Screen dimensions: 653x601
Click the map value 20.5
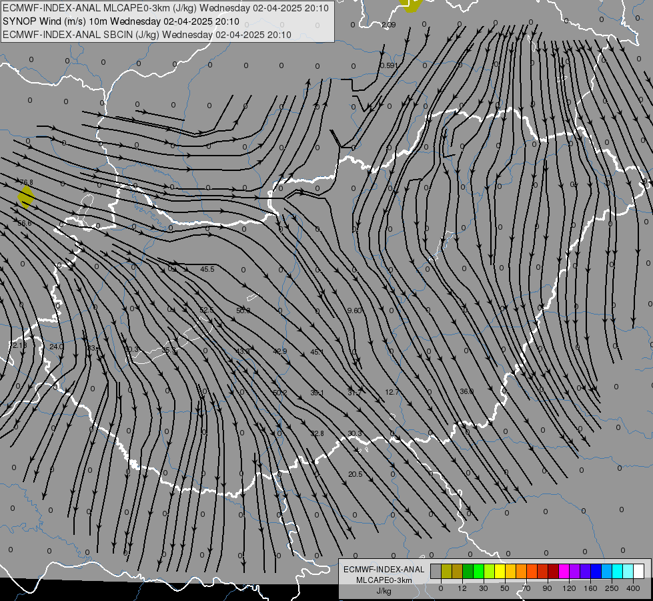pyautogui.click(x=356, y=474)
